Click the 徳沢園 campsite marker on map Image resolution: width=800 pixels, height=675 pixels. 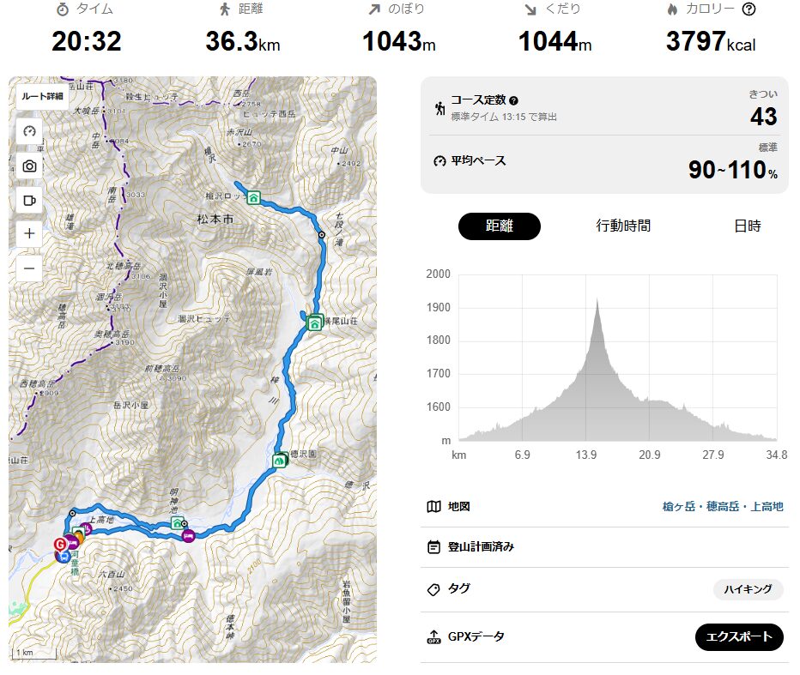tap(279, 461)
